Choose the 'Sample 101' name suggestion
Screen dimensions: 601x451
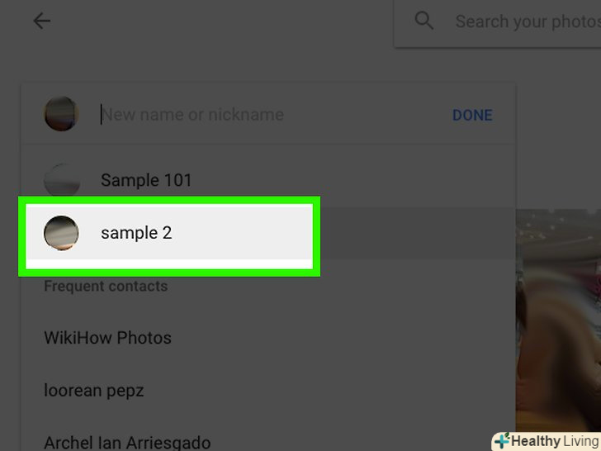pyautogui.click(x=146, y=179)
